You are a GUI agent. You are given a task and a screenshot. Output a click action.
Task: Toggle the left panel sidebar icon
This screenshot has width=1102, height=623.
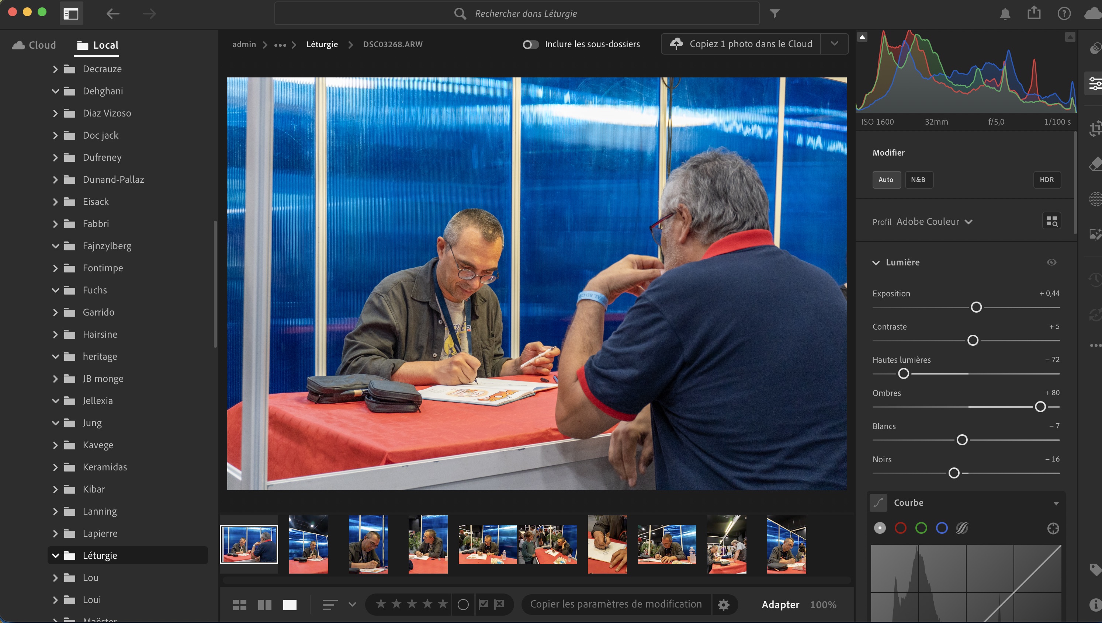tap(71, 14)
